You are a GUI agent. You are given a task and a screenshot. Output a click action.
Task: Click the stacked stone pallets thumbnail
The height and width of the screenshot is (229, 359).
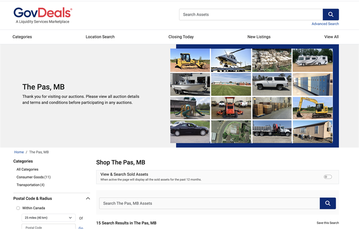click(272, 60)
